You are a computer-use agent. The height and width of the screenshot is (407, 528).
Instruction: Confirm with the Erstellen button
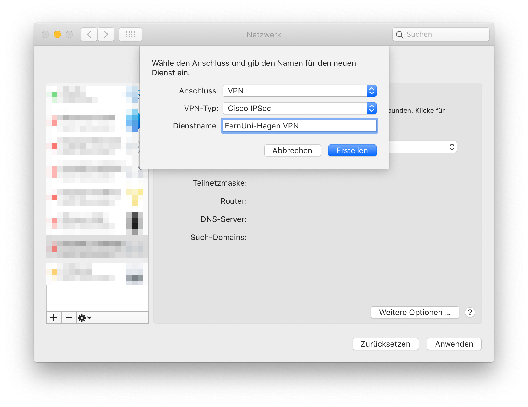point(352,150)
